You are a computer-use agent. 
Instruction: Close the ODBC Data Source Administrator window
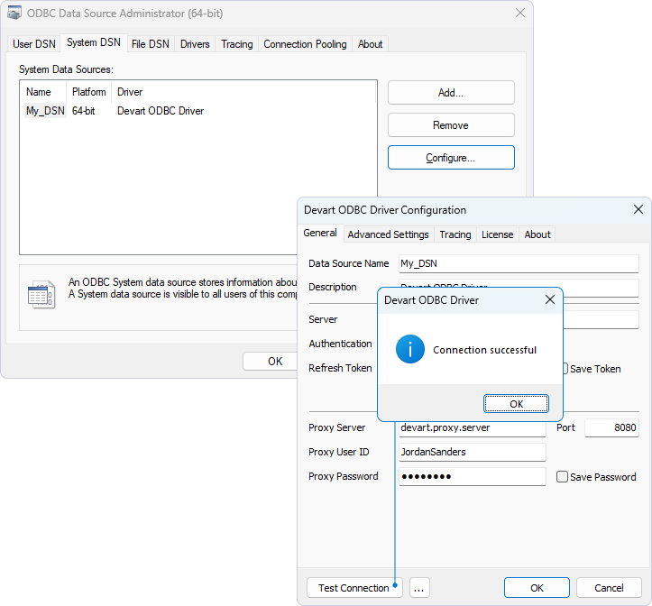(x=520, y=13)
